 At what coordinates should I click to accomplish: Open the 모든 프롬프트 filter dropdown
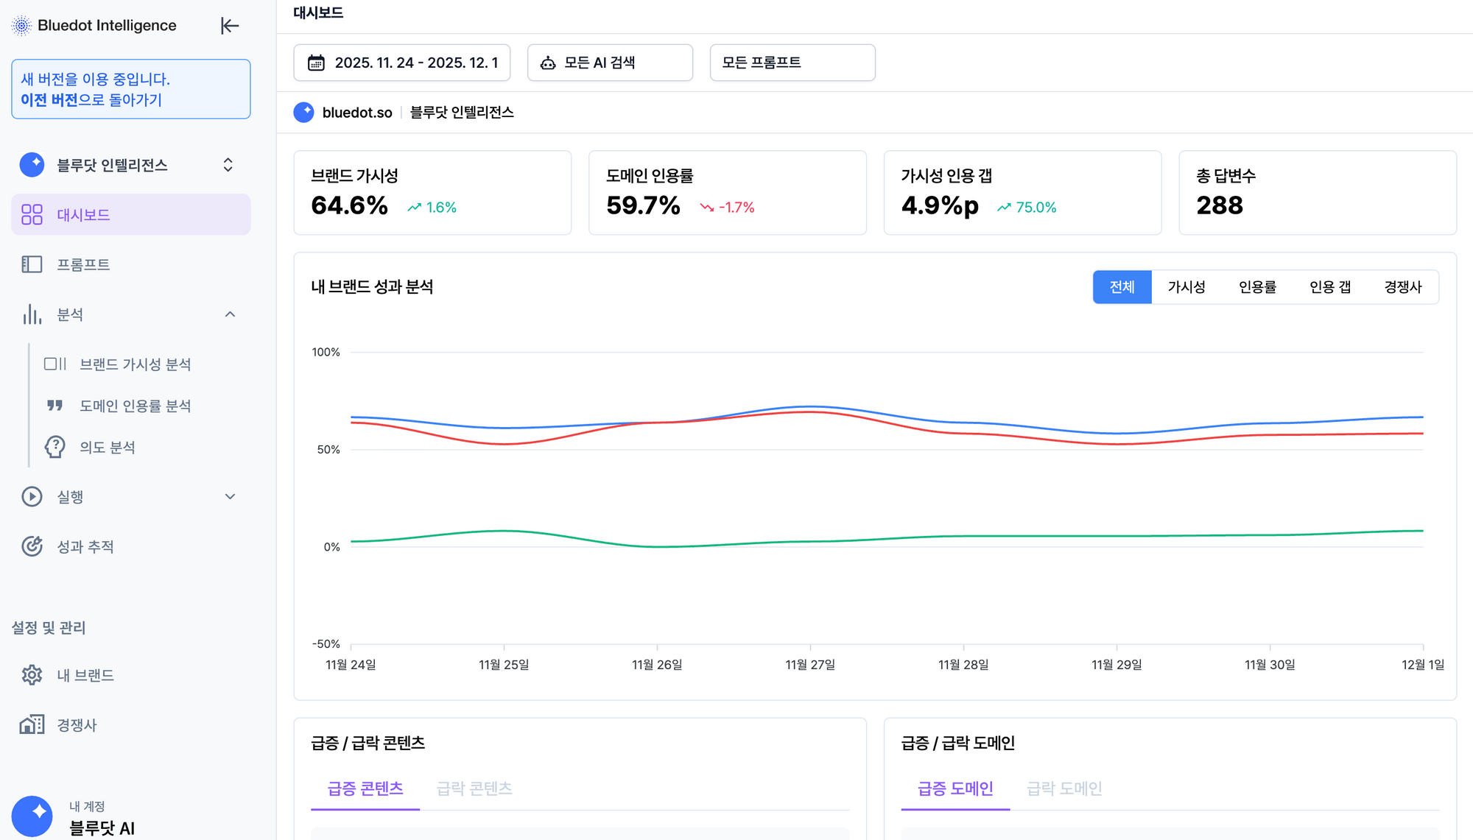click(792, 63)
